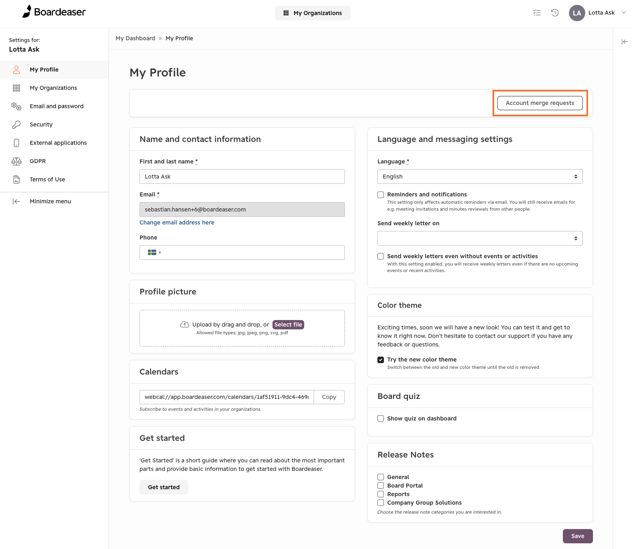Click Change email address here link

click(x=177, y=222)
